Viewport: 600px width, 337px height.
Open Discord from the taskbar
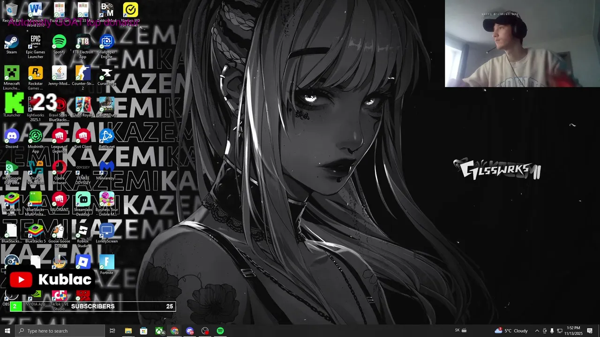(x=190, y=331)
